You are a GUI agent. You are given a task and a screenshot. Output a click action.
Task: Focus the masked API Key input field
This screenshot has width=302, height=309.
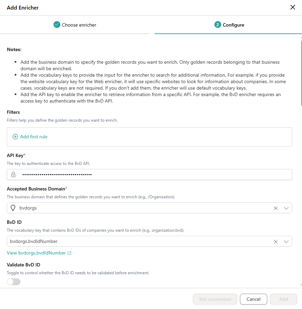pos(149,174)
